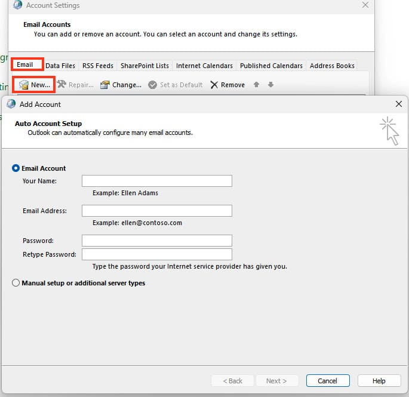Image resolution: width=409 pixels, height=397 pixels.
Task: Go to the Internet Calendars tab
Action: 204,66
